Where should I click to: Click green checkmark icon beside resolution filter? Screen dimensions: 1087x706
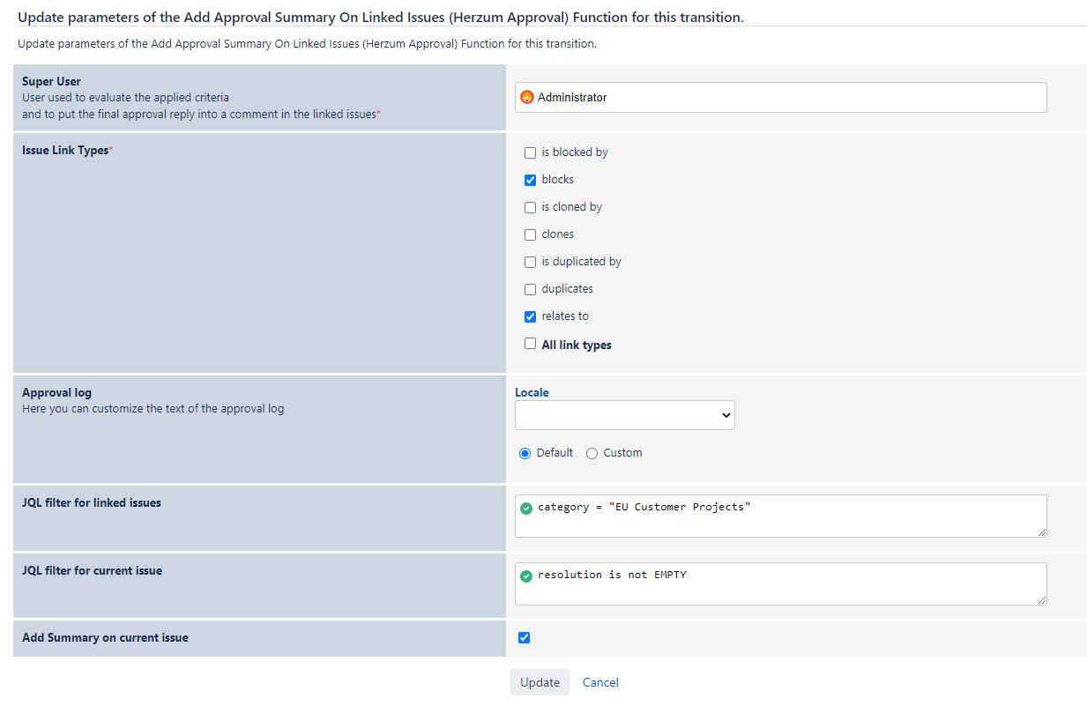click(526, 576)
